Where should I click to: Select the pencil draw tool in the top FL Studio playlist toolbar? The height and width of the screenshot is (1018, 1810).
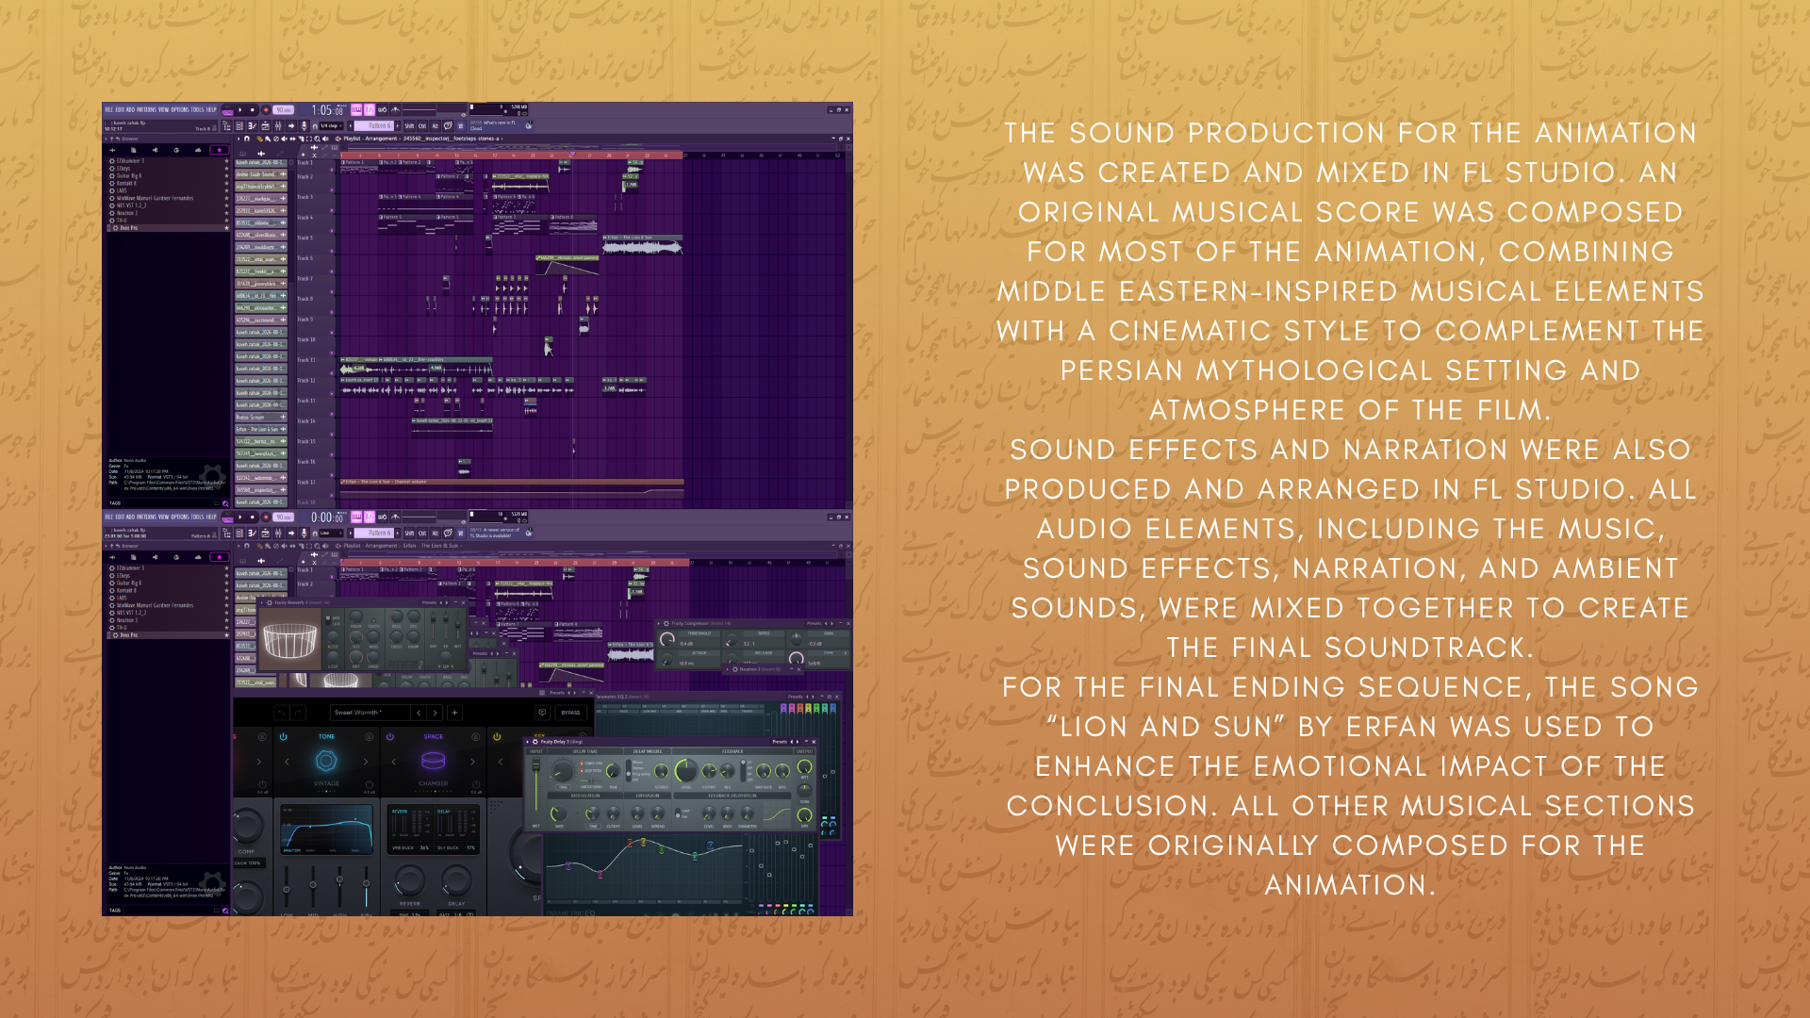(259, 139)
